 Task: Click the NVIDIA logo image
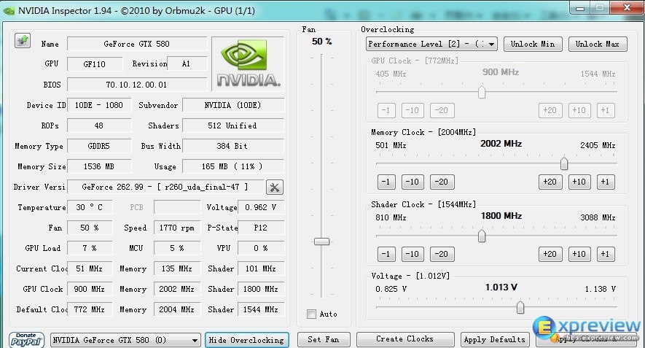(x=248, y=63)
